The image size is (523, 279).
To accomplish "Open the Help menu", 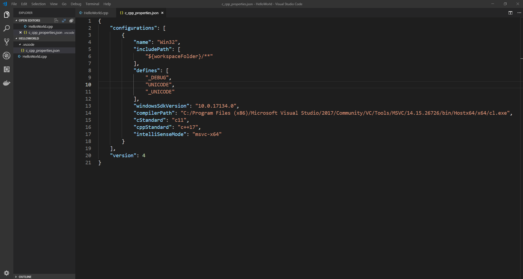I will click(x=107, y=4).
